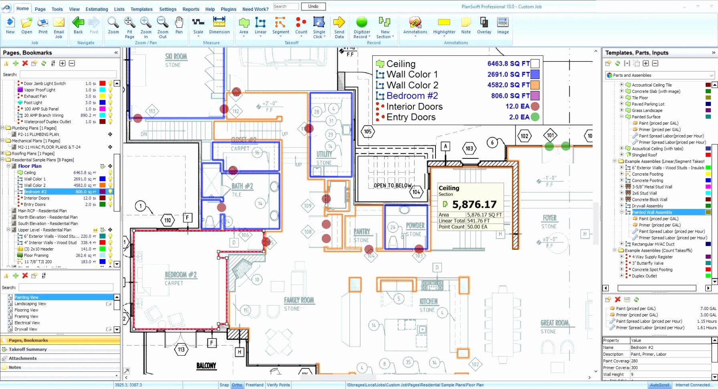Collapse the Templates, Parts, Inputs panel chevron
This screenshot has height=389, width=718.
tap(713, 53)
